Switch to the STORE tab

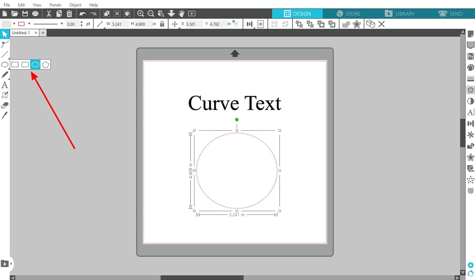(348, 13)
